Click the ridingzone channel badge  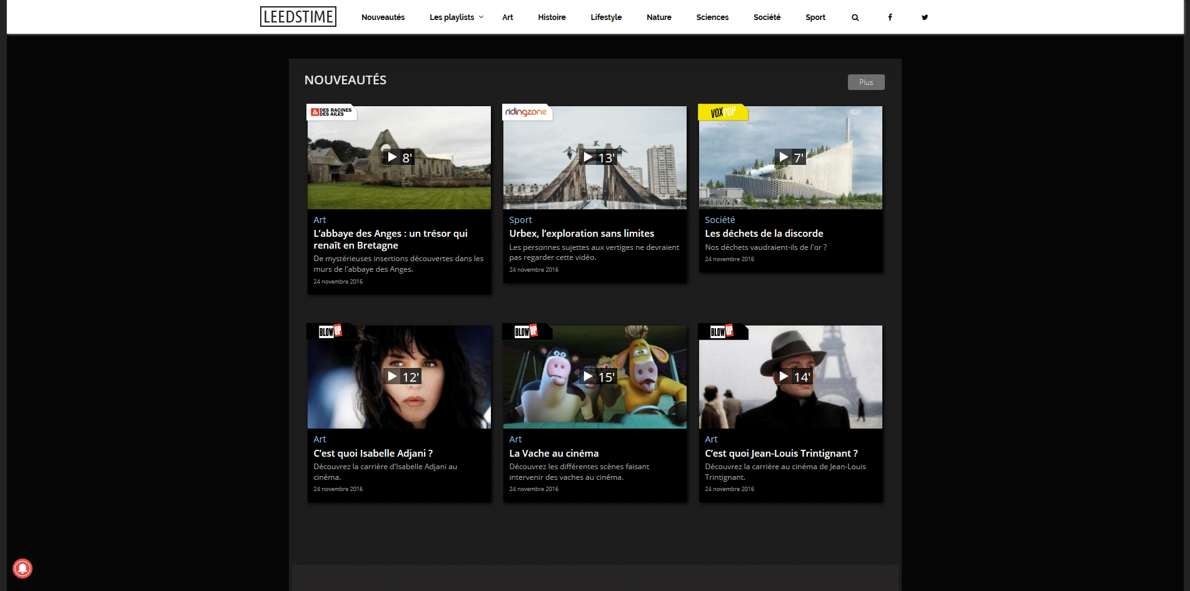(x=527, y=112)
